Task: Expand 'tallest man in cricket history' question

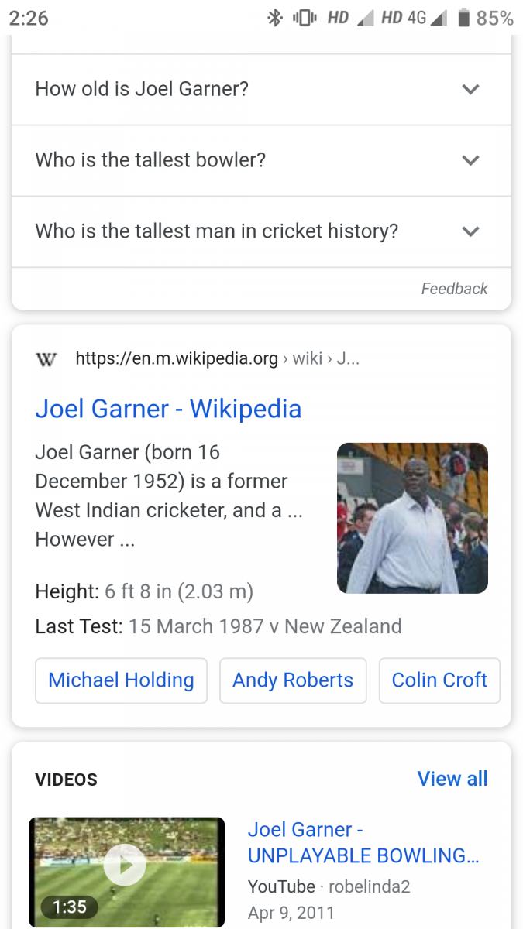Action: [261, 231]
